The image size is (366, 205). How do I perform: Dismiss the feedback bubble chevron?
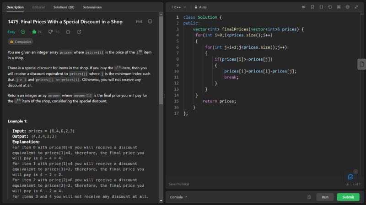point(355,172)
